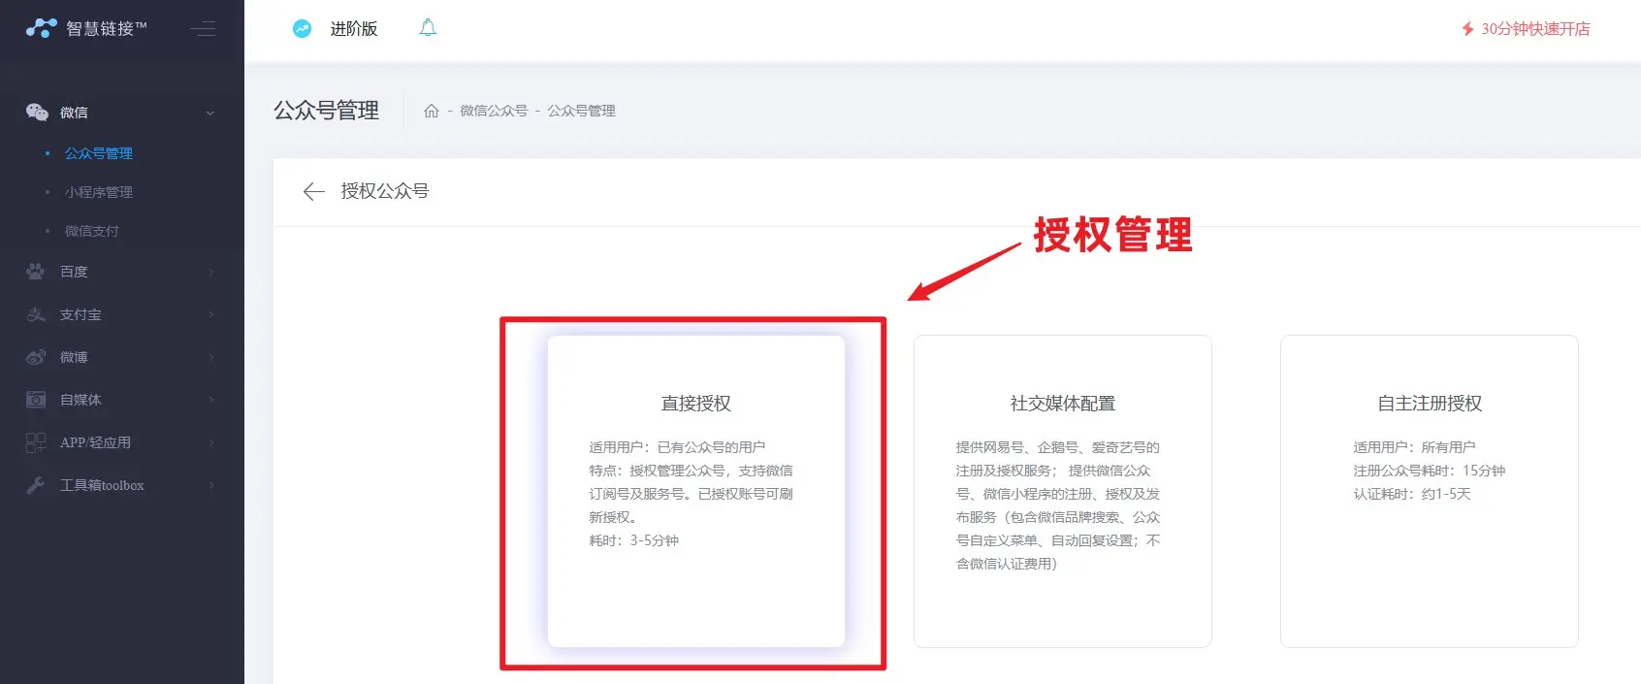Choose the 社交媒体配置 card
Image resolution: width=1641 pixels, height=684 pixels.
pyautogui.click(x=1062, y=490)
